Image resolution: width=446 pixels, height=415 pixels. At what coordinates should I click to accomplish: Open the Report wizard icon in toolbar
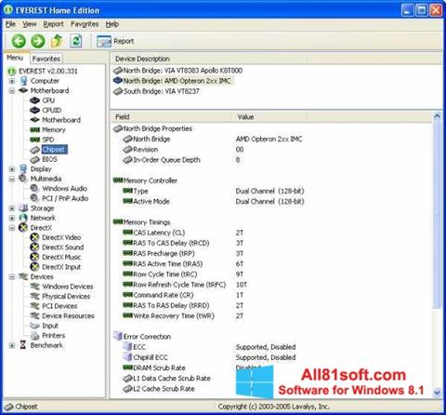coord(104,41)
